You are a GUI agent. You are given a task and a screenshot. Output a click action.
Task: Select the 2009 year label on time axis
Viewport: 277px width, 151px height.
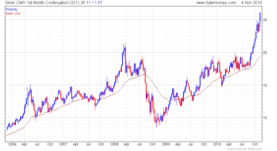[166, 144]
